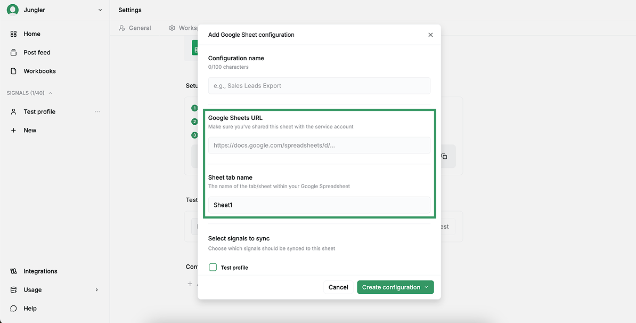636x323 pixels.
Task: Click the copy icon near the dialog
Action: [445, 156]
